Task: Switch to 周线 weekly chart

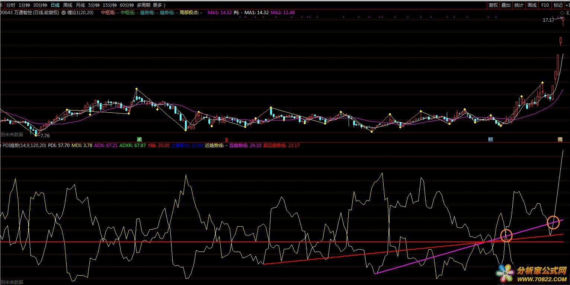Action: pos(68,5)
